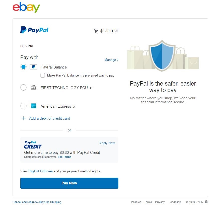Open the See Terms link
Image resolution: width=216 pixels, height=214 pixels.
coord(64,157)
